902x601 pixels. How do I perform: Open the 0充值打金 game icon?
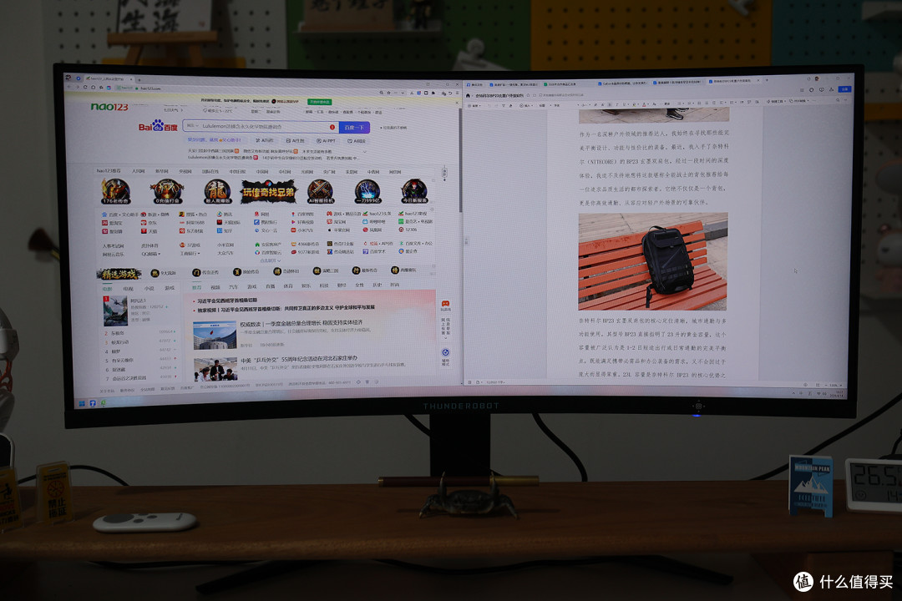tap(167, 191)
